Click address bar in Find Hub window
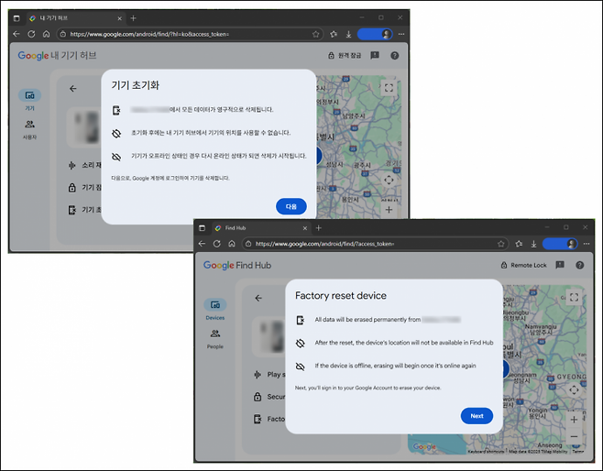The height and width of the screenshot is (471, 603). (367, 245)
